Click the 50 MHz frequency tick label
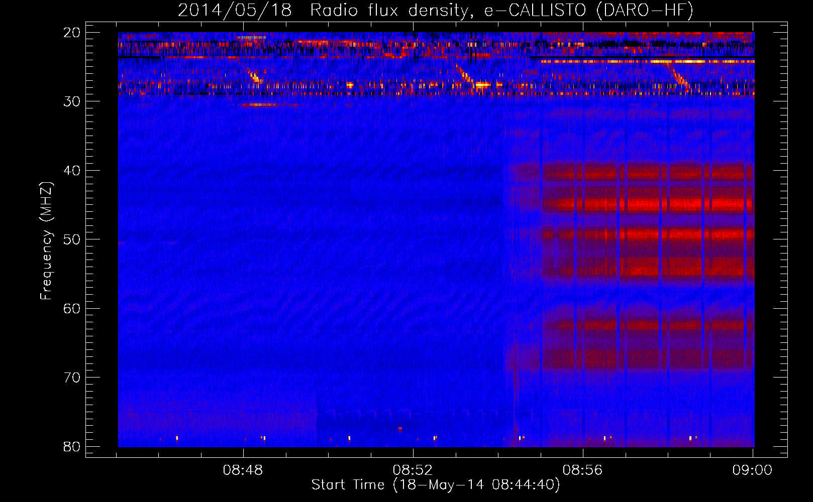This screenshot has width=813, height=502. pos(72,239)
